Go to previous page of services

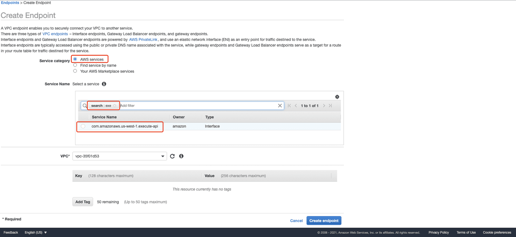click(296, 105)
